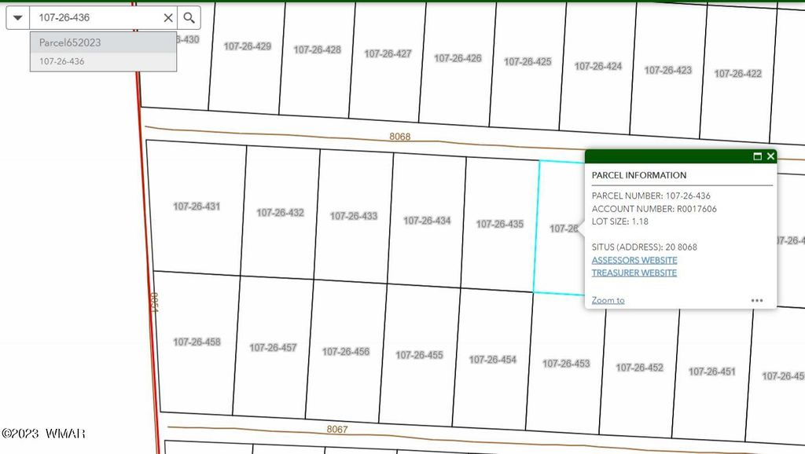805x454 pixels.
Task: Select parcel 107-26-433 on the map
Action: point(354,216)
